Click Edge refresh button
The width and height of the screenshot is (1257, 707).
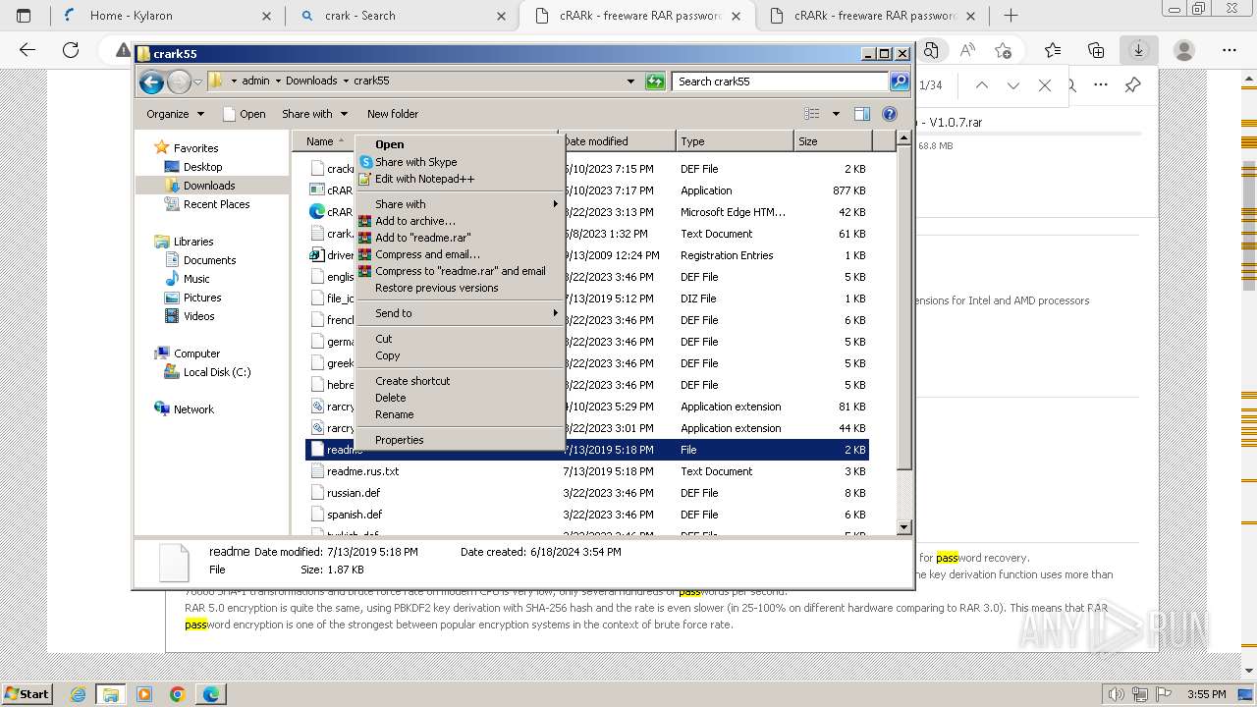(x=71, y=50)
